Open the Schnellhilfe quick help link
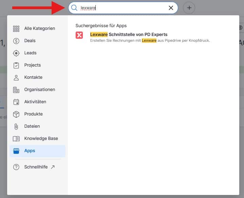The image size is (244, 198). pos(37,167)
